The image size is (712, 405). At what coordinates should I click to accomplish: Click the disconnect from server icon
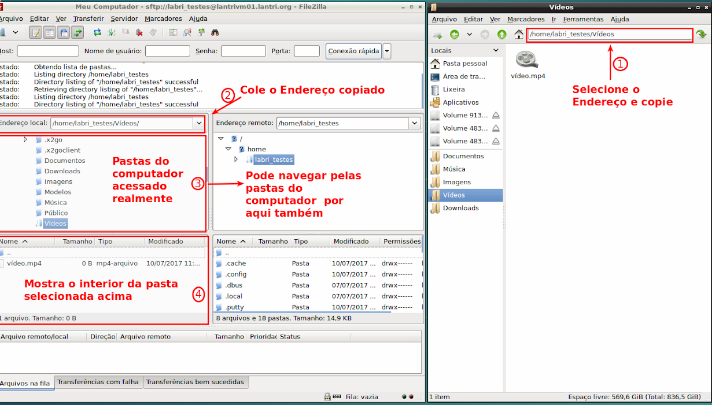pos(139,33)
